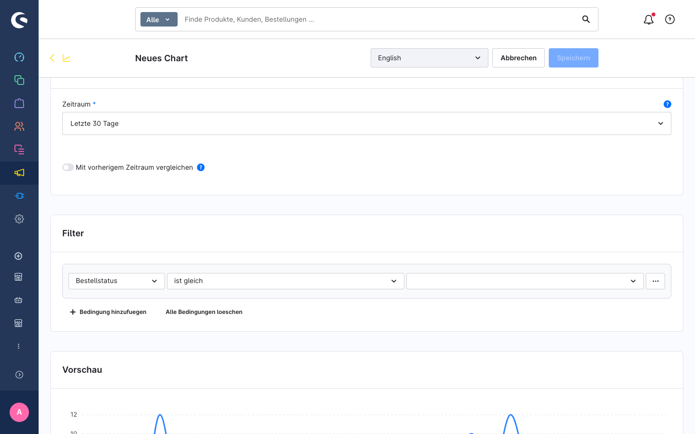695x434 pixels.
Task: Open the Customers people icon
Action: coord(19,126)
